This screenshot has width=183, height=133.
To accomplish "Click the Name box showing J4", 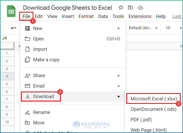I will (x=11, y=38).
